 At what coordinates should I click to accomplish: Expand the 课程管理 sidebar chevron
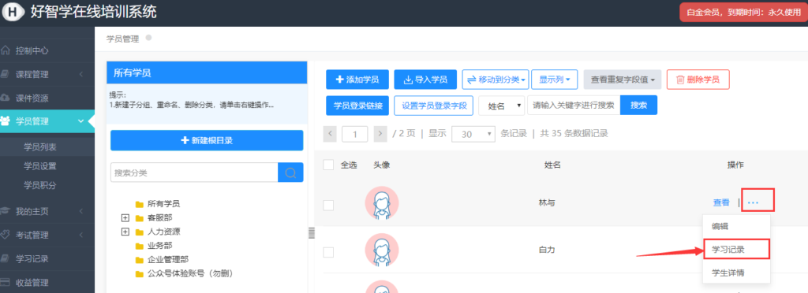(x=81, y=75)
